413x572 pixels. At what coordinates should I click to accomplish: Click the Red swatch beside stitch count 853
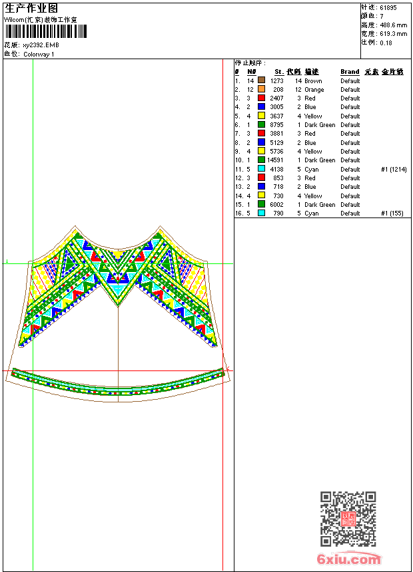(261, 178)
